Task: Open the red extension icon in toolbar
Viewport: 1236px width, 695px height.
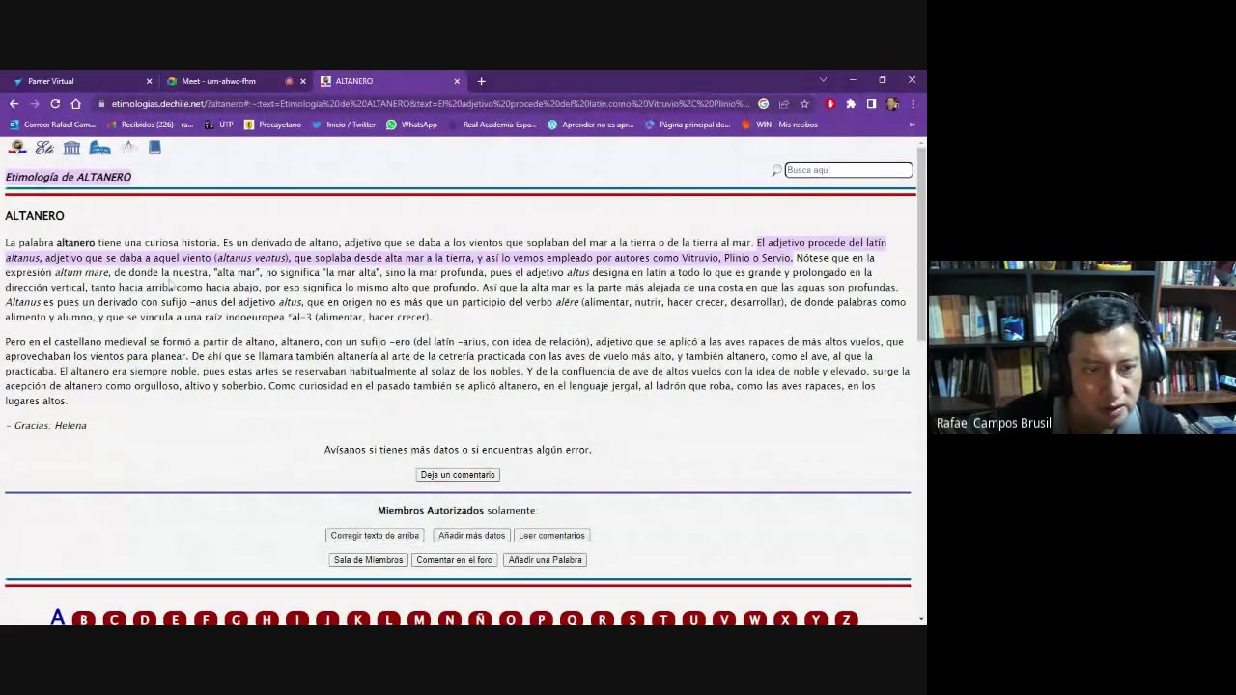Action: point(829,104)
